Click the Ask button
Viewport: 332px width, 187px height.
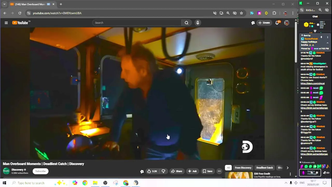coord(192,171)
